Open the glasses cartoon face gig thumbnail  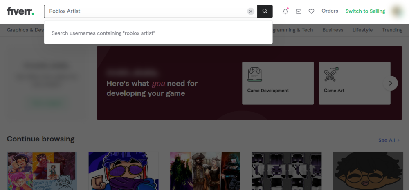[369, 171]
